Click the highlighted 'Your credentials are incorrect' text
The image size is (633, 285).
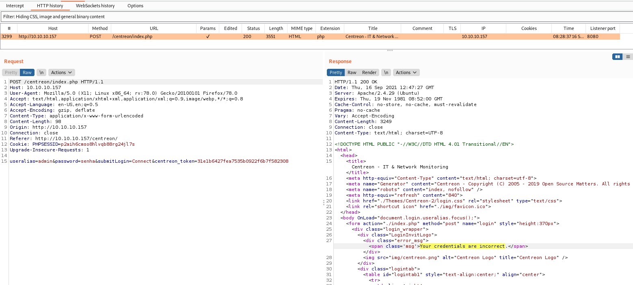point(462,246)
